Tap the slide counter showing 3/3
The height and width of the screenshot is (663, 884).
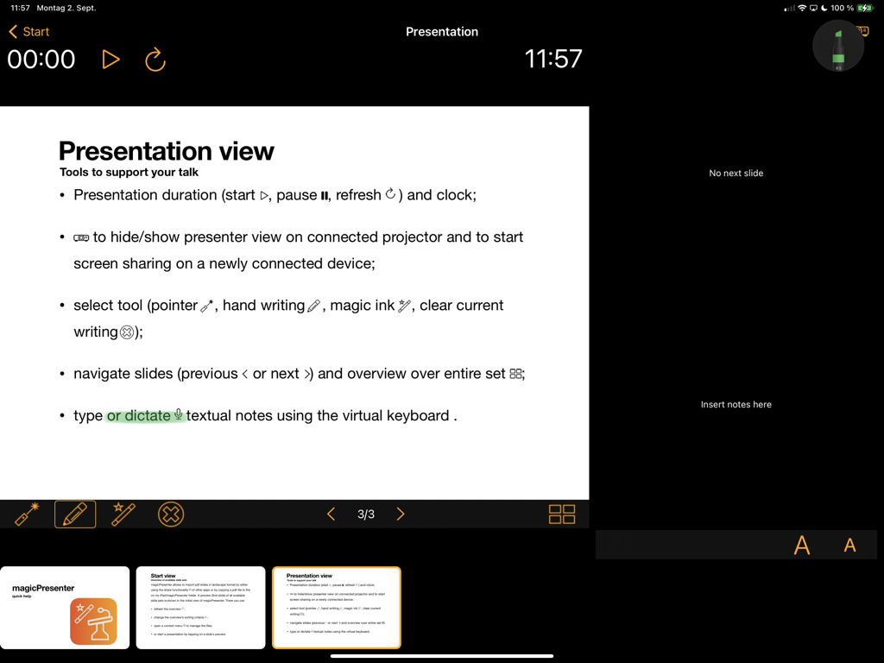tap(365, 514)
